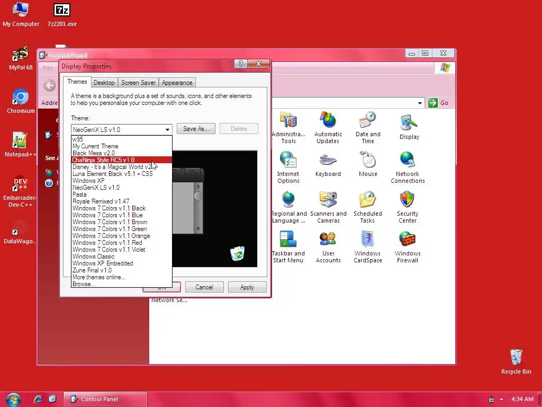The height and width of the screenshot is (407, 542).
Task: Open Administrative Tools in Control Panel
Action: coord(288,127)
